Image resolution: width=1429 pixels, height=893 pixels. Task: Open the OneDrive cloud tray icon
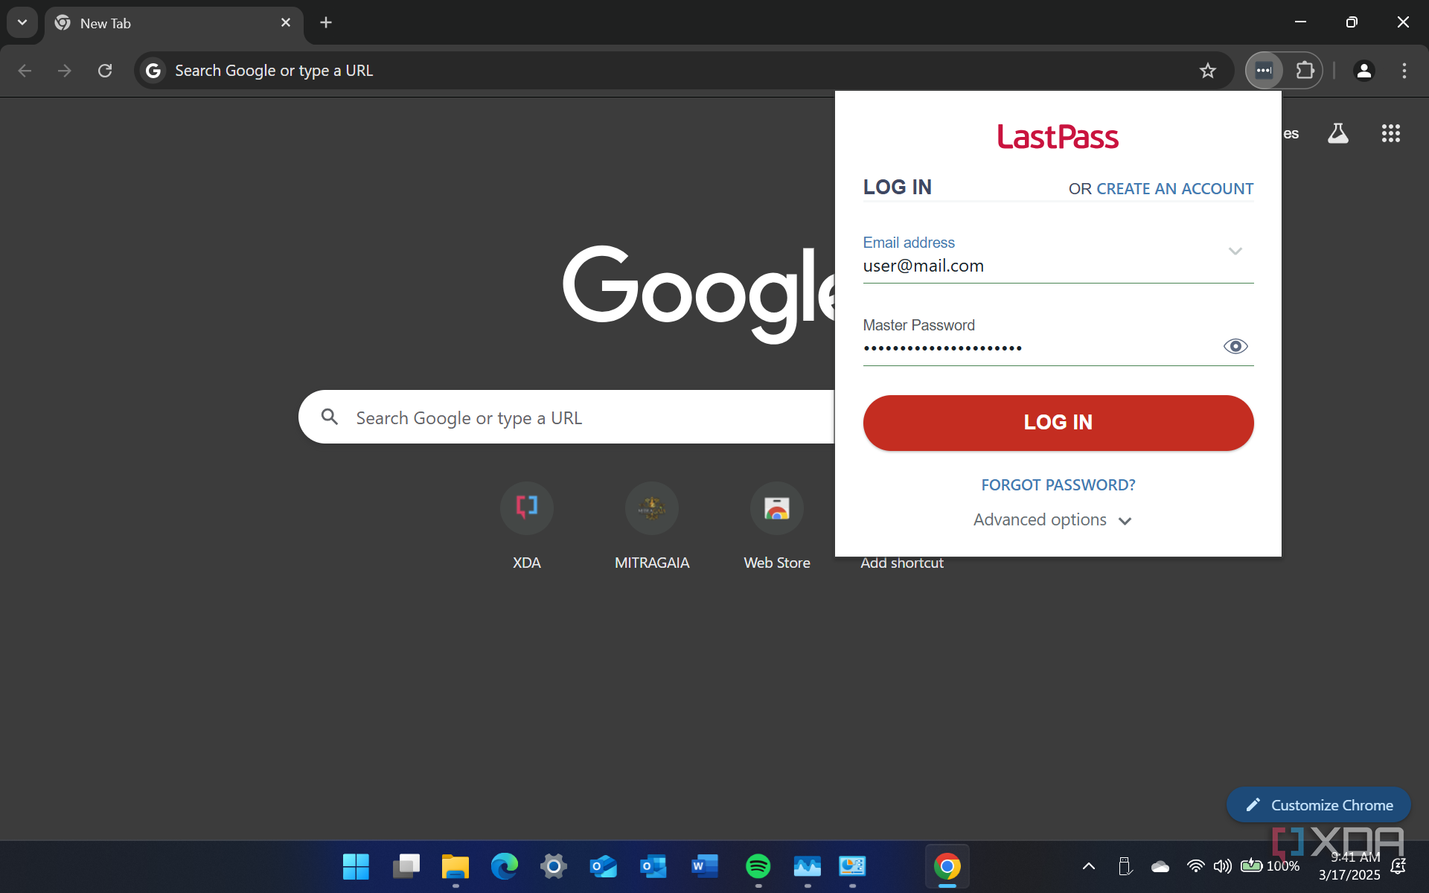click(1160, 866)
